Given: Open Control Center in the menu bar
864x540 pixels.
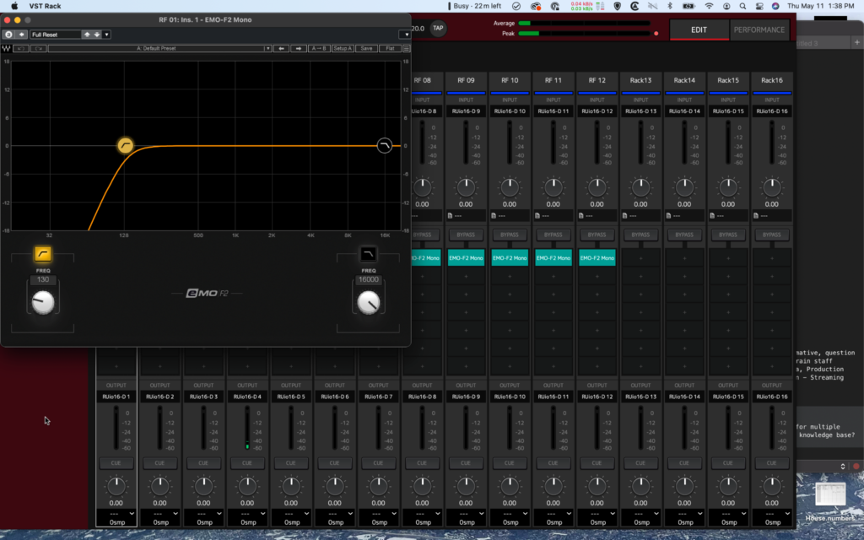Looking at the screenshot, I should tap(759, 6).
